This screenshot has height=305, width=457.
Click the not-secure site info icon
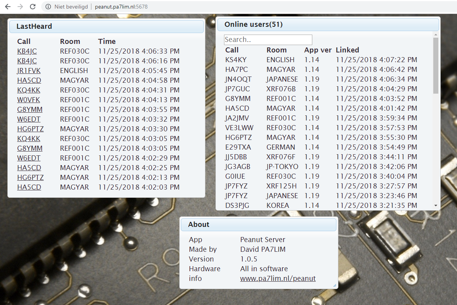[48, 7]
